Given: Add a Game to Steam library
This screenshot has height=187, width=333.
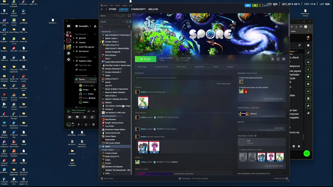Looking at the screenshot, I should point(107,178).
